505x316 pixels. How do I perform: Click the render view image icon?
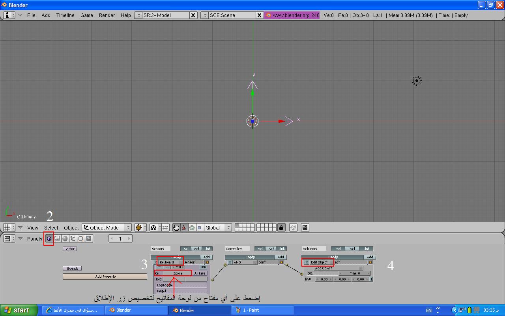[305, 228]
